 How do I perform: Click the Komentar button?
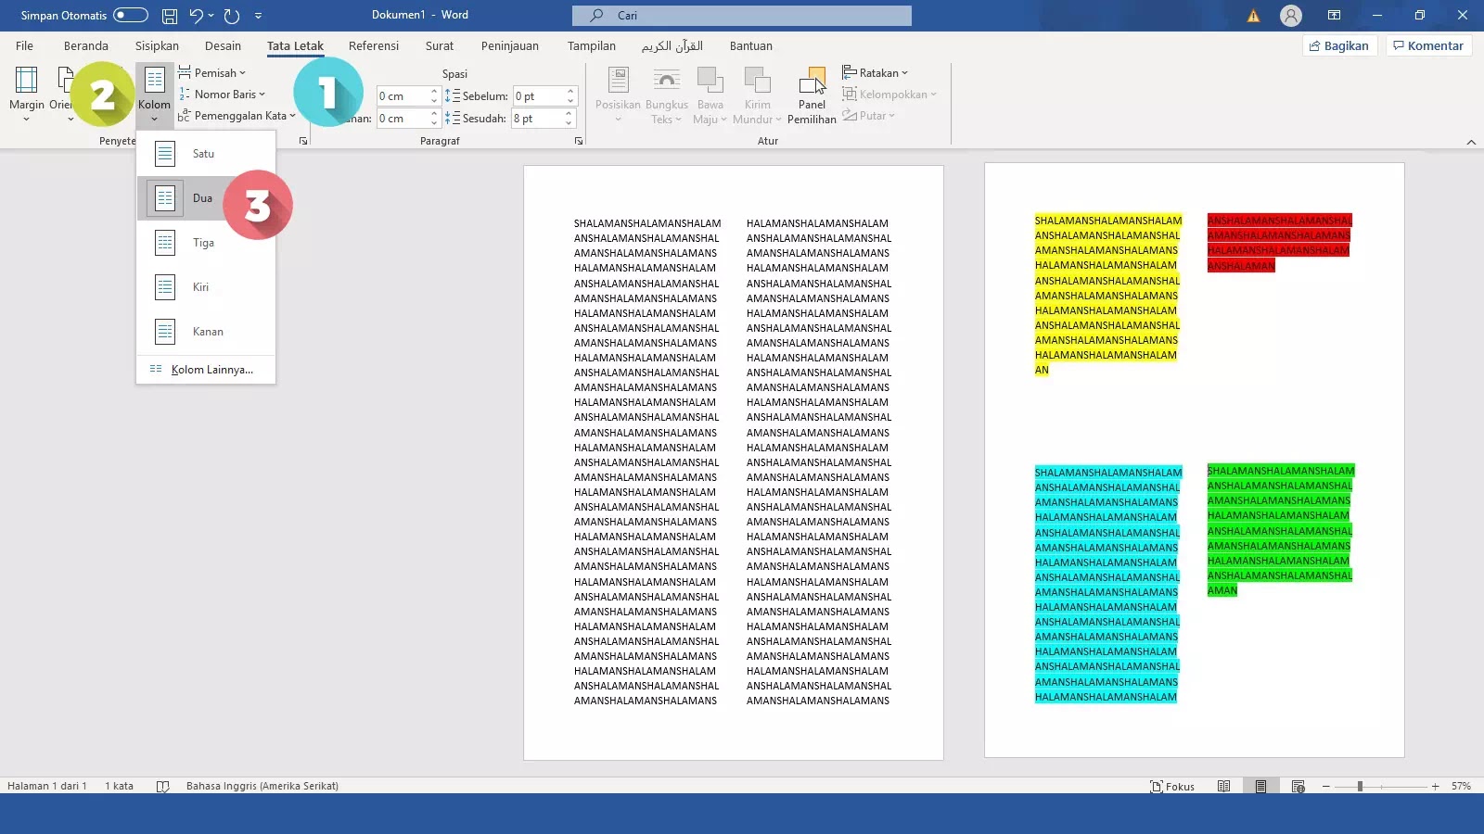point(1429,45)
